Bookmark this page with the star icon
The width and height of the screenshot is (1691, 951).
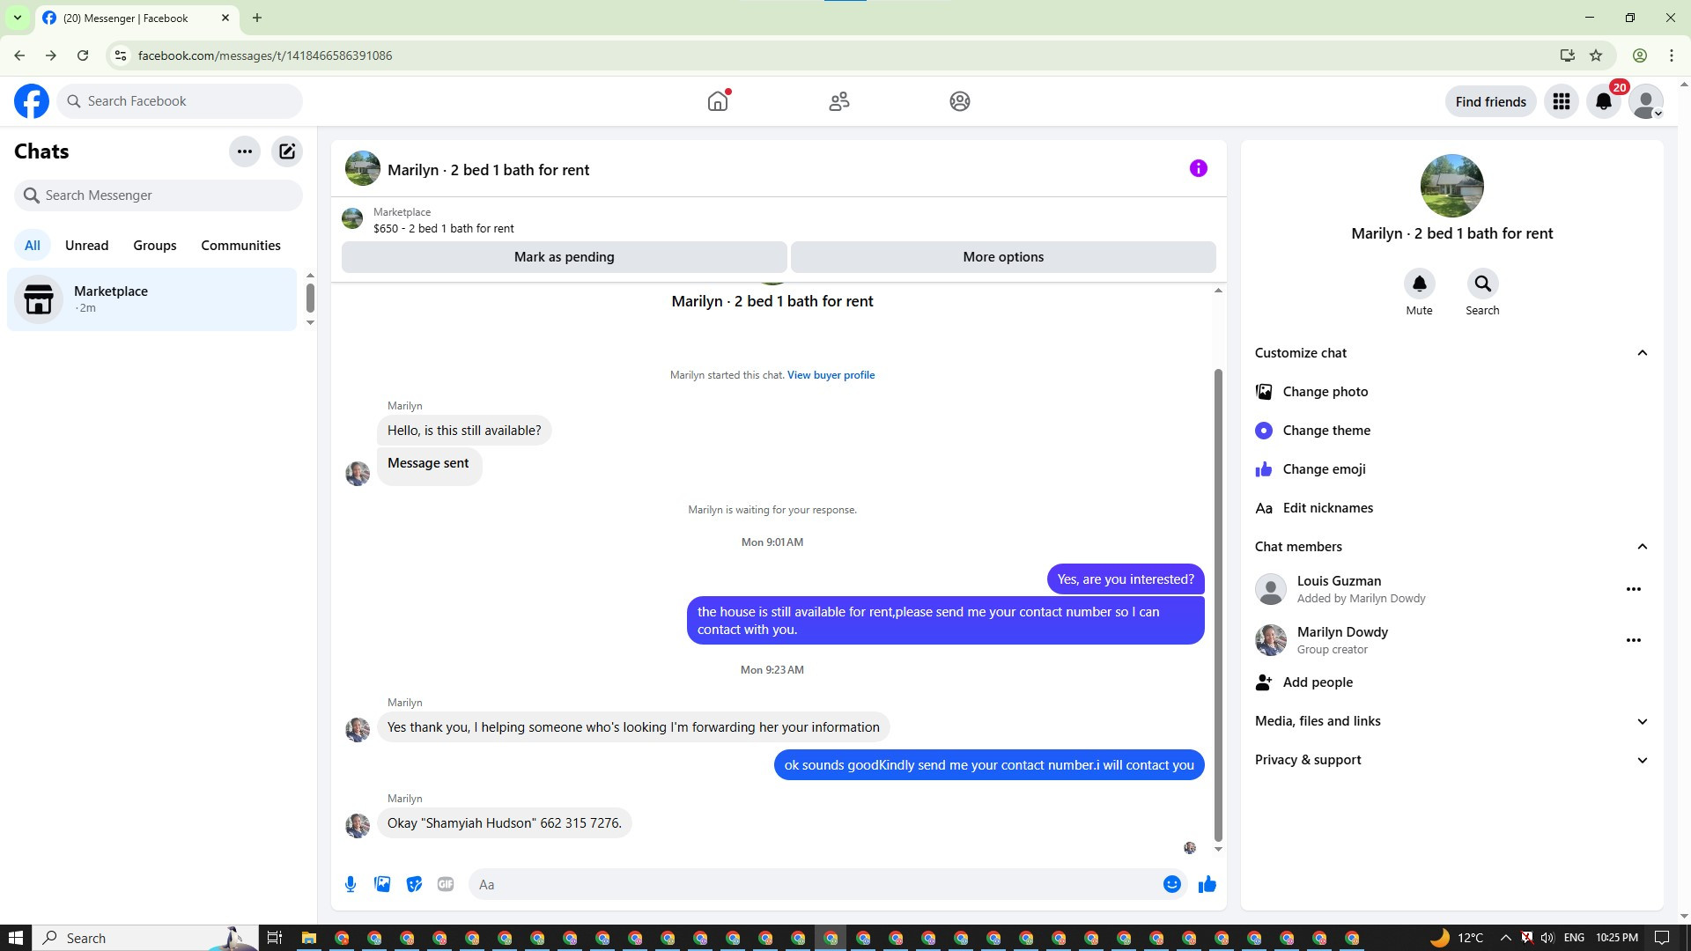pyautogui.click(x=1596, y=55)
